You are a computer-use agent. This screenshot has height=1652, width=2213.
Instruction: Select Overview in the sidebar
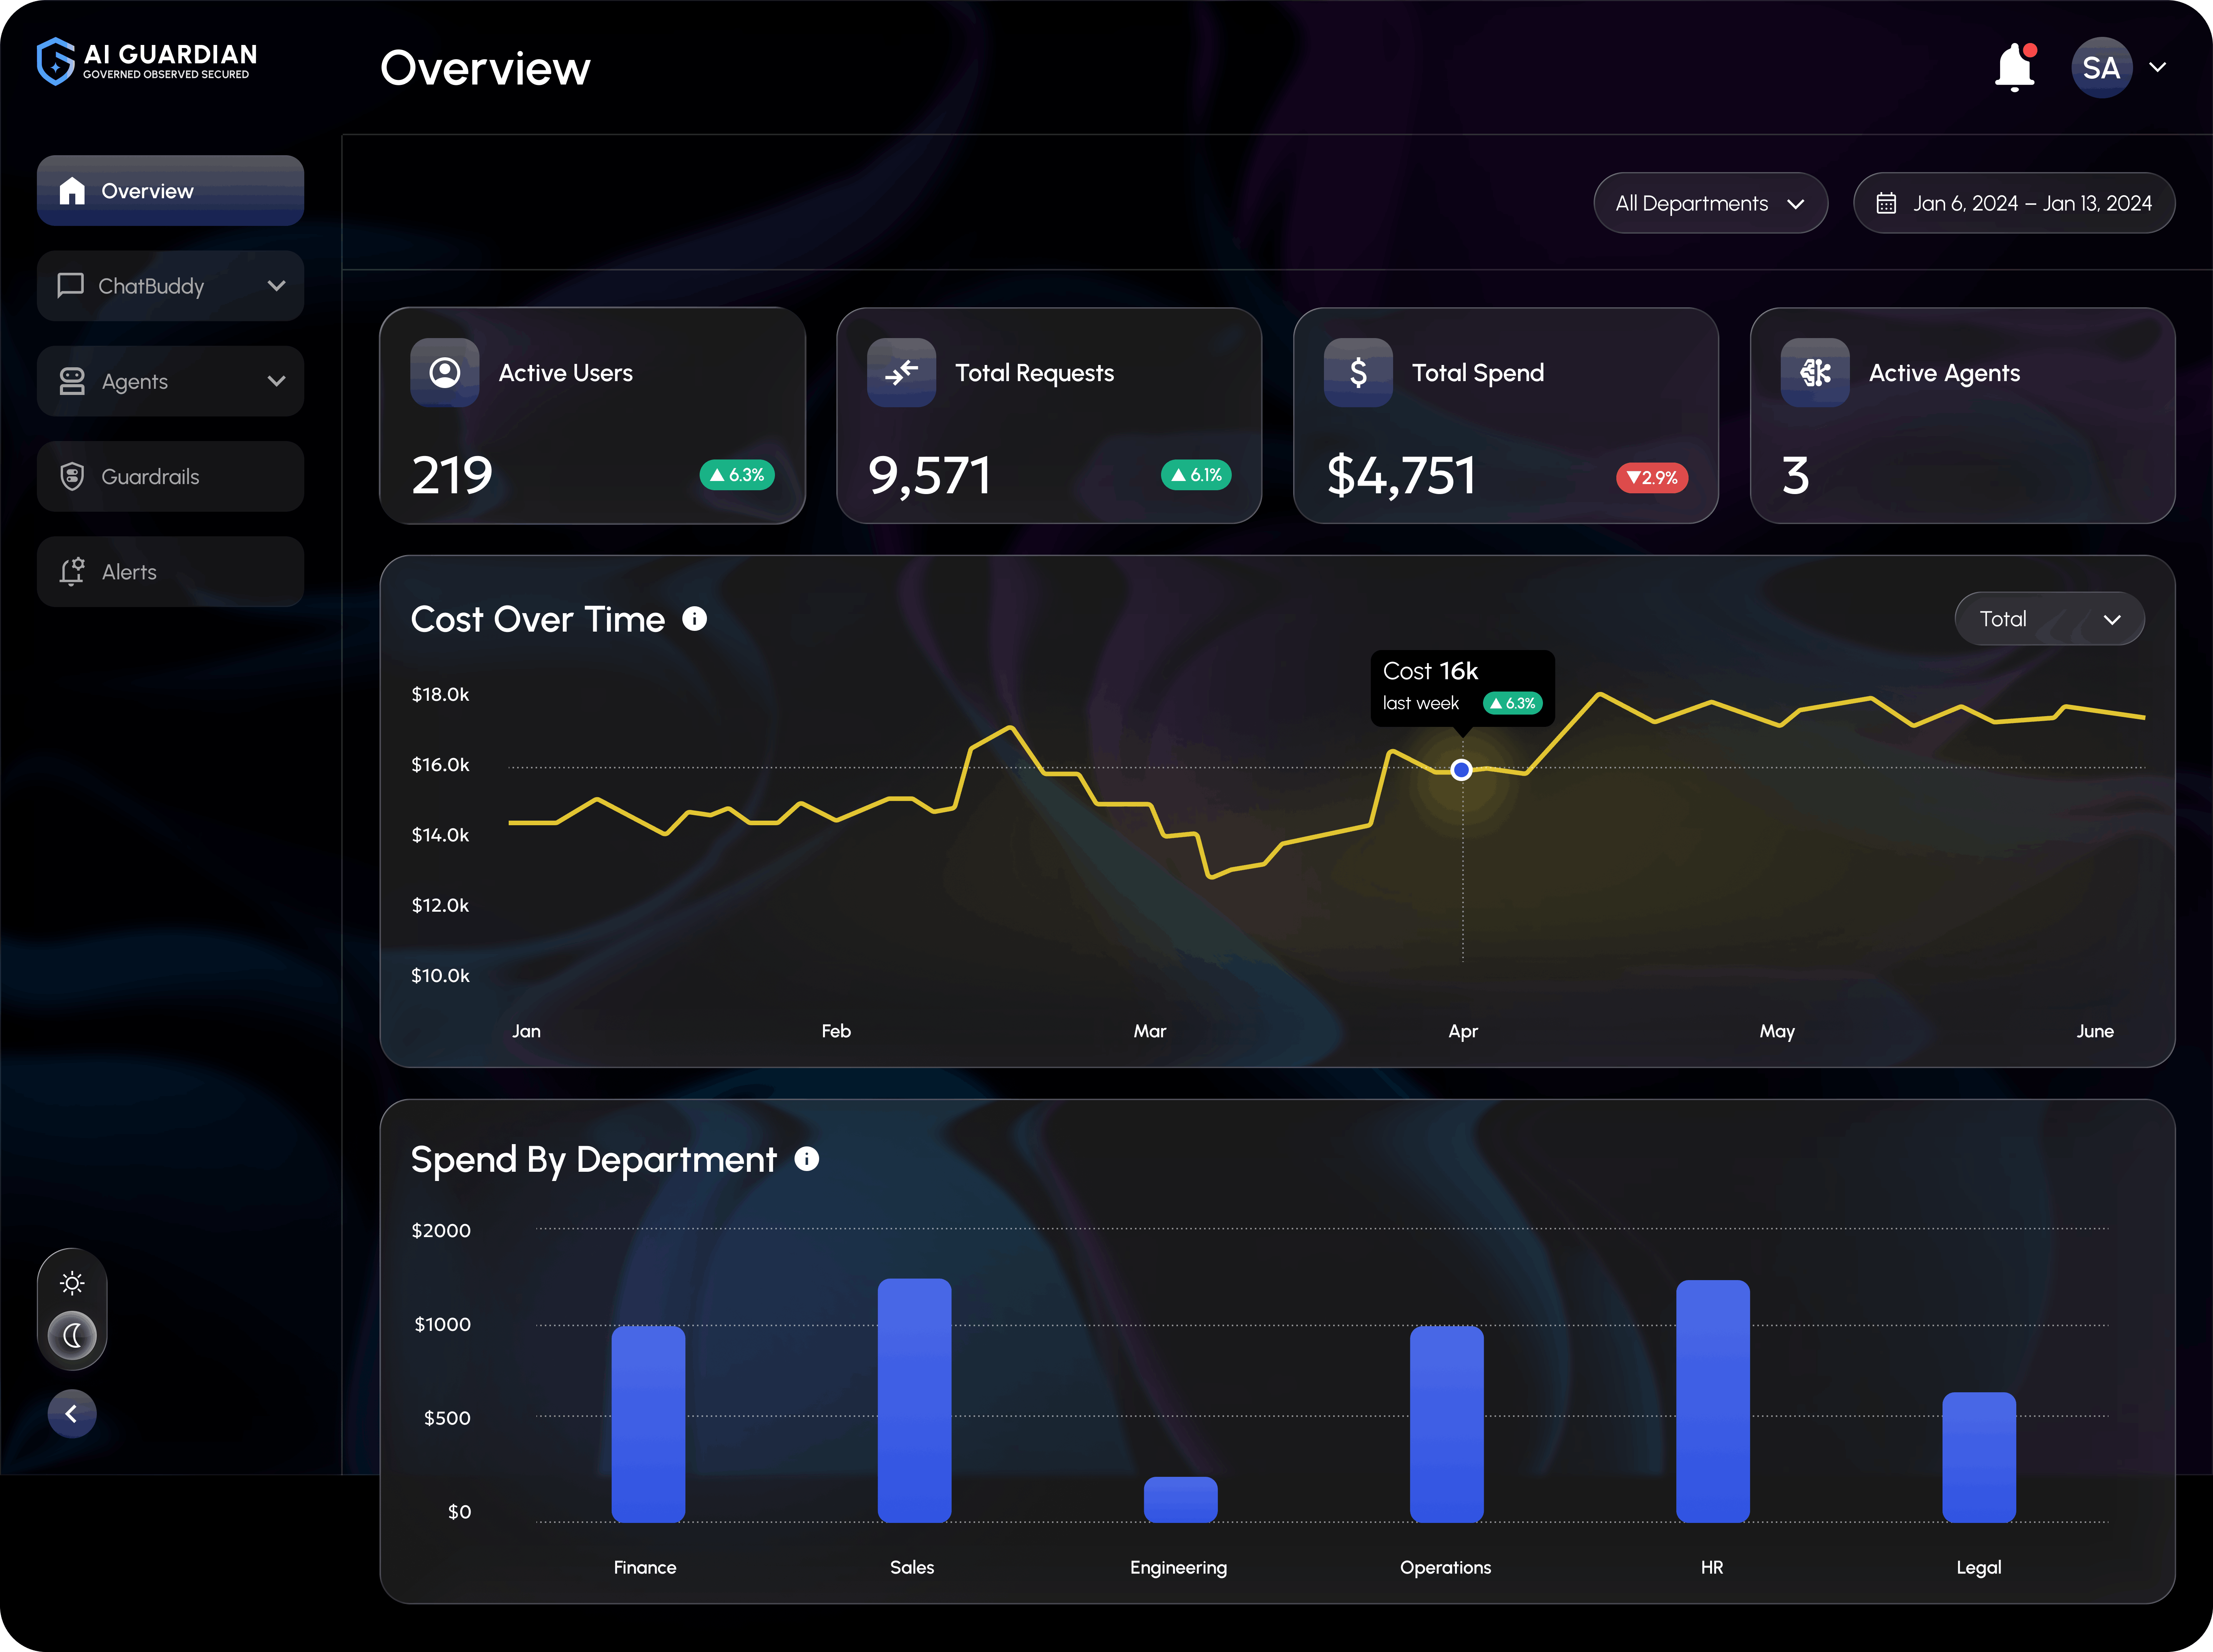click(170, 191)
